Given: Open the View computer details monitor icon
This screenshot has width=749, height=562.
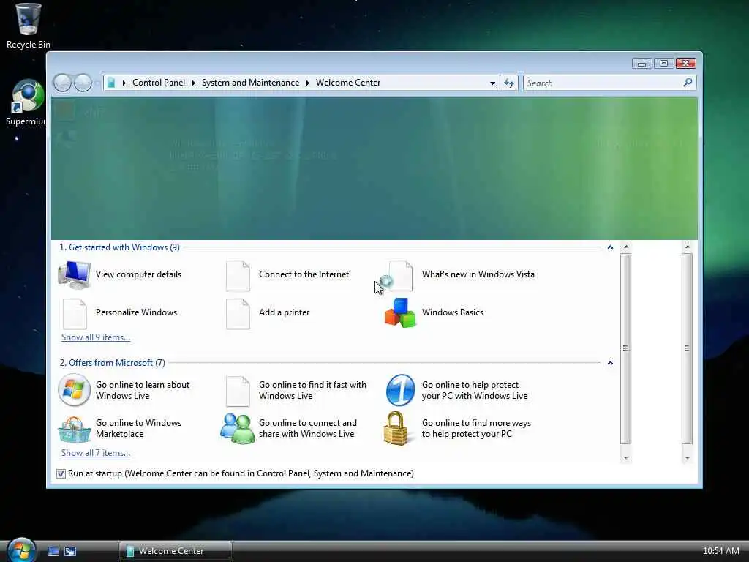Looking at the screenshot, I should pyautogui.click(x=74, y=274).
